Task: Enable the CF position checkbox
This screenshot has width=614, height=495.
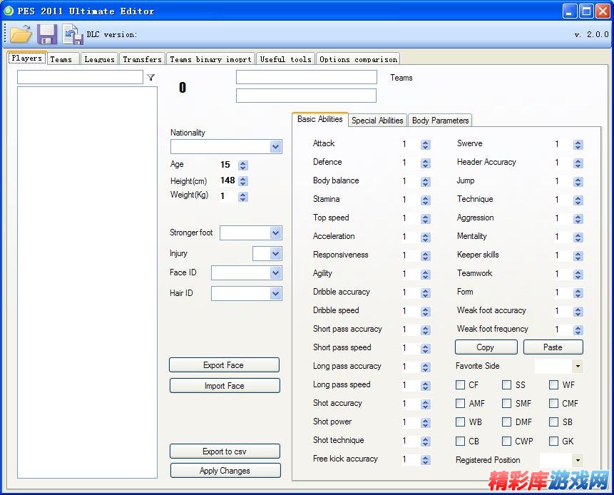Action: coord(461,385)
